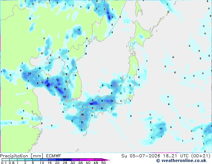Click the 15–20 mm legend swatch
Image resolution: width=212 pixels, height=164 pixels.
(x=52, y=160)
